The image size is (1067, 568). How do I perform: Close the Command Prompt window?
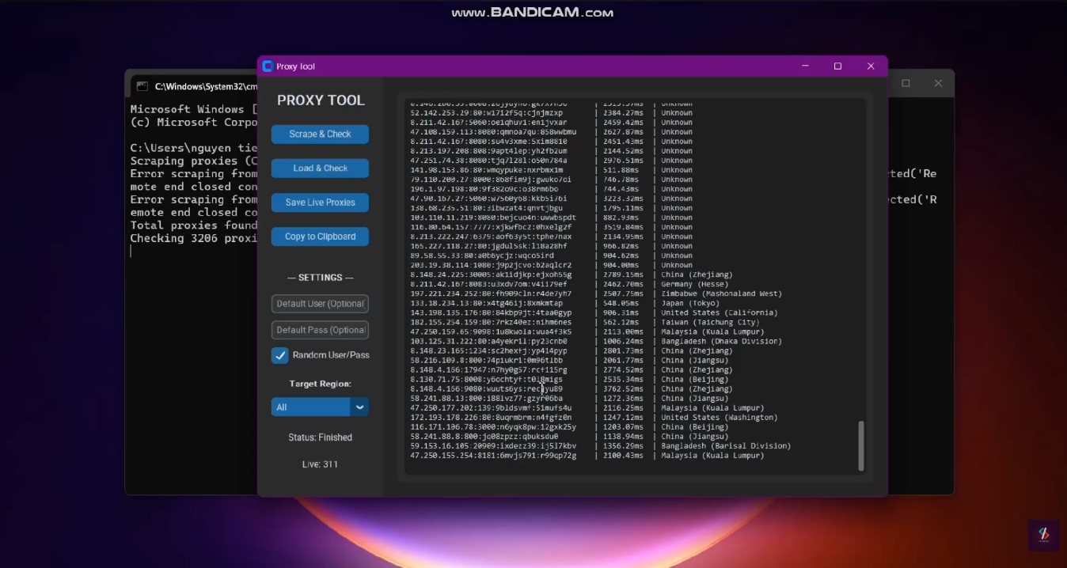(938, 83)
